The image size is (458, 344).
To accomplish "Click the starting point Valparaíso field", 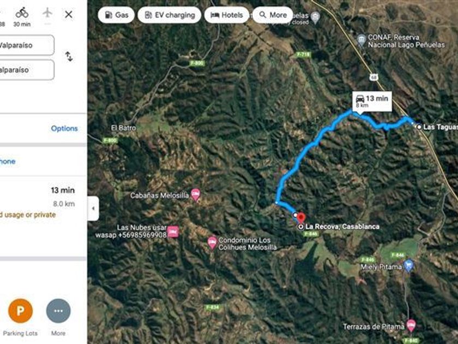I will coord(26,45).
